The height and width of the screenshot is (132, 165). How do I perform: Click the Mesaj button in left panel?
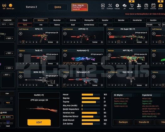(8, 103)
